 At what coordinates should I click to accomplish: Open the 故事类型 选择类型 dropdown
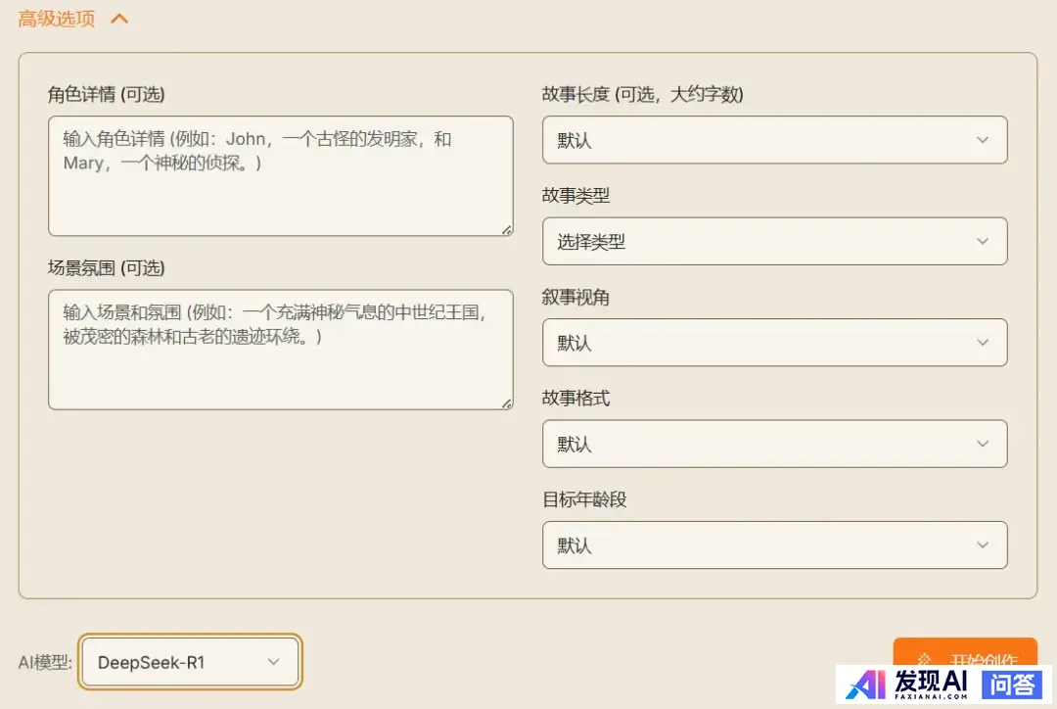coord(774,241)
